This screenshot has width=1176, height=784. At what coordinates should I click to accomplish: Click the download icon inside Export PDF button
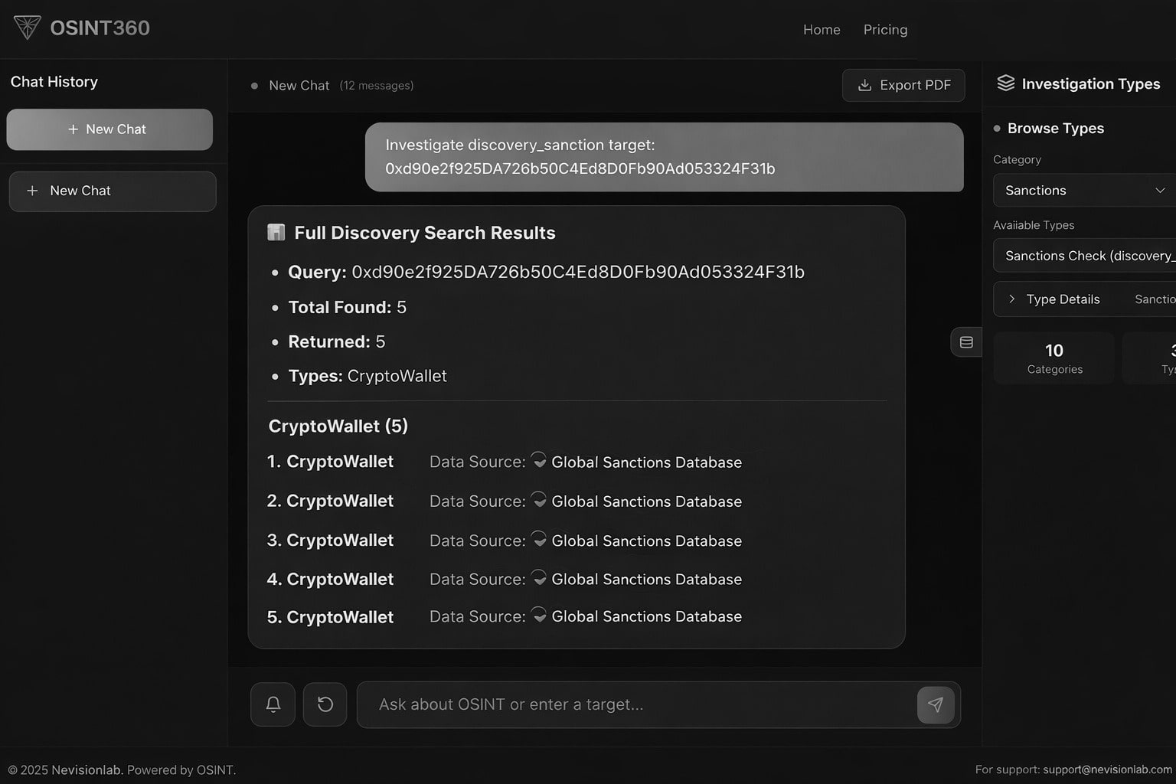[x=864, y=85]
